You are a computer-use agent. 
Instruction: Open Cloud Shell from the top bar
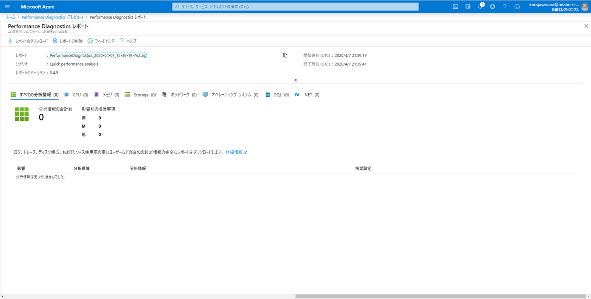point(455,7)
